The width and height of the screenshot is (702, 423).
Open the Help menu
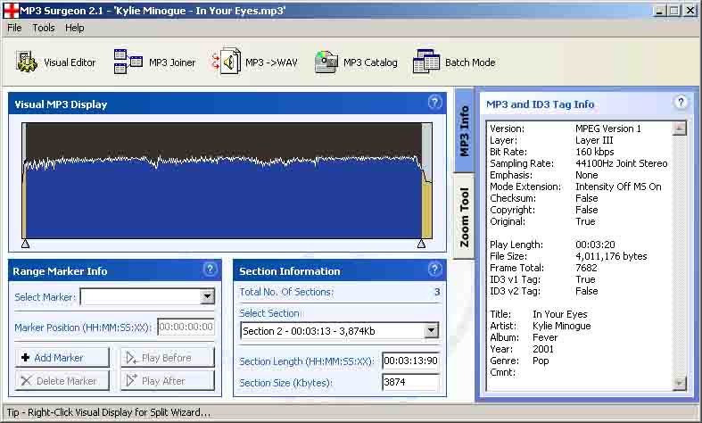pyautogui.click(x=74, y=28)
